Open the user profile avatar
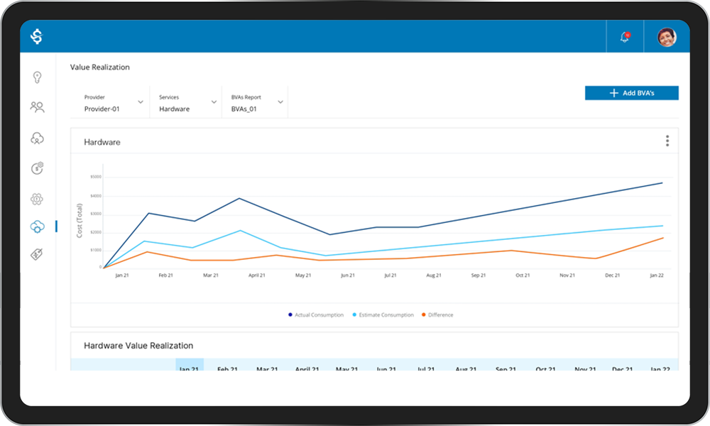The width and height of the screenshot is (710, 426). coord(667,37)
